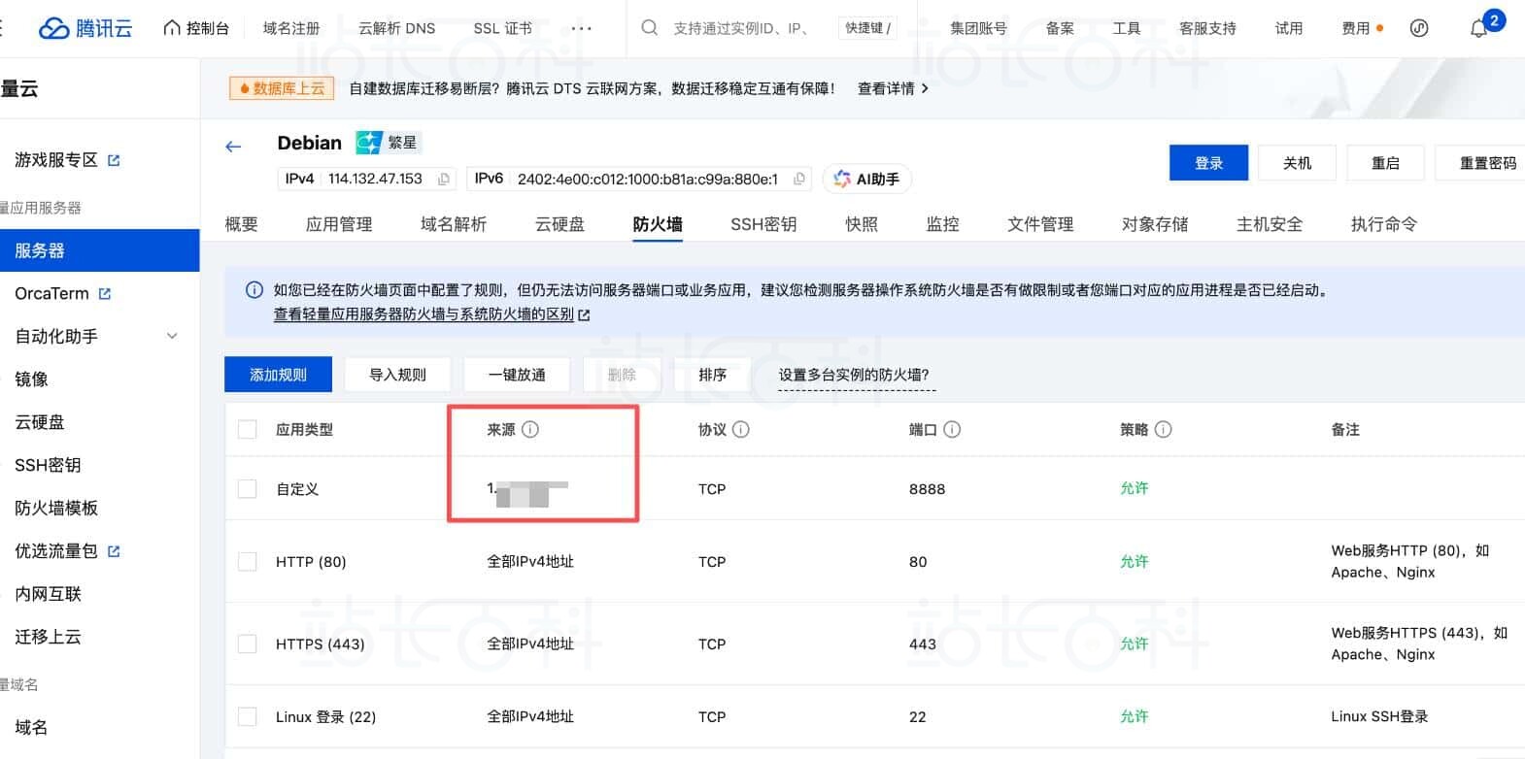This screenshot has height=759, width=1525.
Task: Click the 快捷键 / shortcut hint
Action: pos(867,28)
